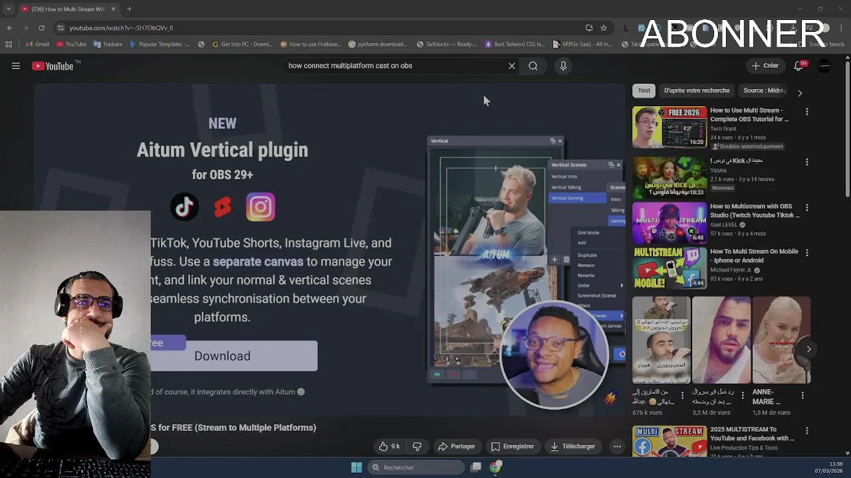The image size is (851, 478).
Task: Click the Chrome address bar URL
Action: point(121,28)
